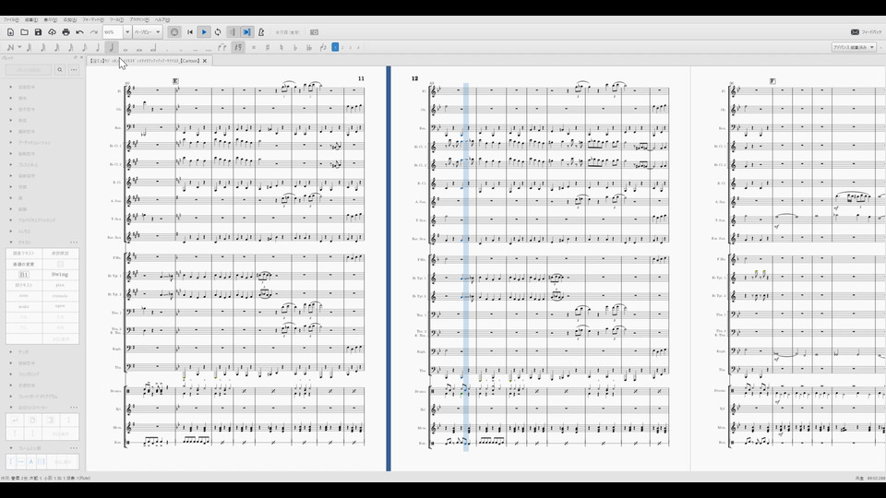This screenshot has height=498, width=886.
Task: Apply double sharp accidental
Action: pyautogui.click(x=254, y=47)
